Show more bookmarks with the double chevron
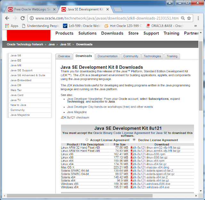 tap(196, 26)
